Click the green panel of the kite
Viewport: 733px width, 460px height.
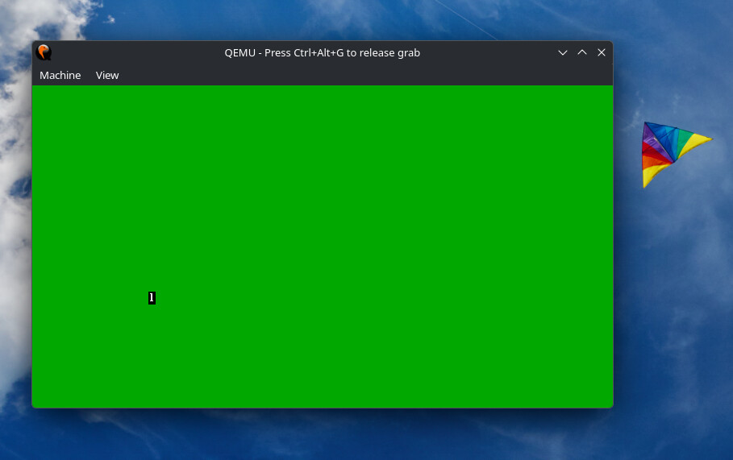pos(684,138)
